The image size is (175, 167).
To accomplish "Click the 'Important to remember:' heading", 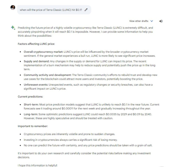I will point(33,126).
